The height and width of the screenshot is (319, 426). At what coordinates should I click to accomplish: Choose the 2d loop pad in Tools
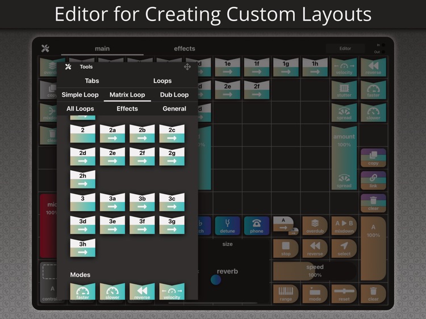click(82, 156)
